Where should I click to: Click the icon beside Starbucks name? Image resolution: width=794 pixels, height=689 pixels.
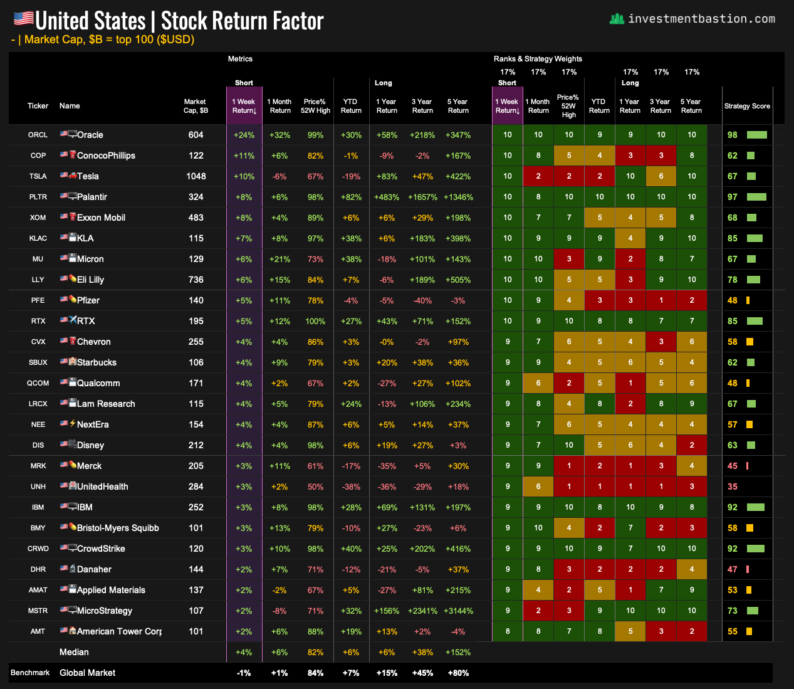(x=73, y=362)
